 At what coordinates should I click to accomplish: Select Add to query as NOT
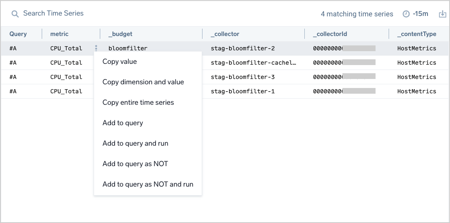[135, 164]
